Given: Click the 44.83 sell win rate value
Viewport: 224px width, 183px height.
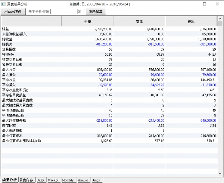Looking at the screenshot, I should click(212, 54).
